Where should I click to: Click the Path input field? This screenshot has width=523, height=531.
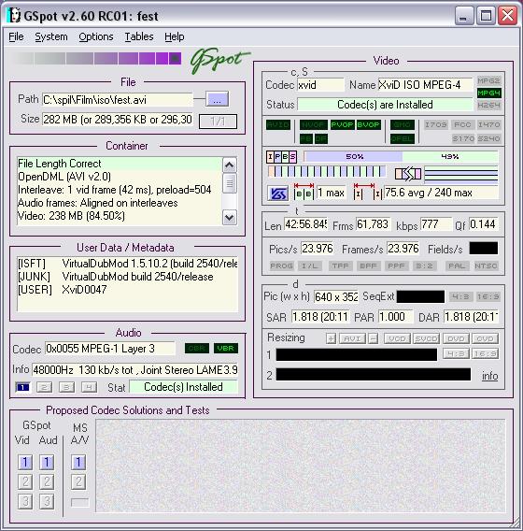(117, 100)
